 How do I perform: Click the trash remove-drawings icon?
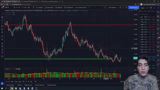2,56
